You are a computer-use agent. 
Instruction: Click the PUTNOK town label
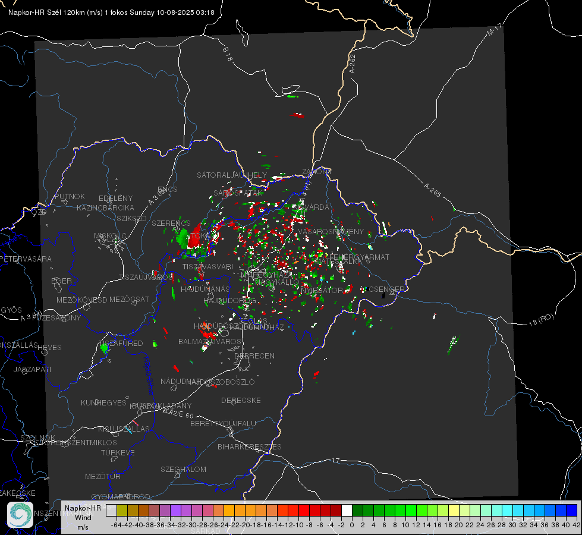[70, 196]
